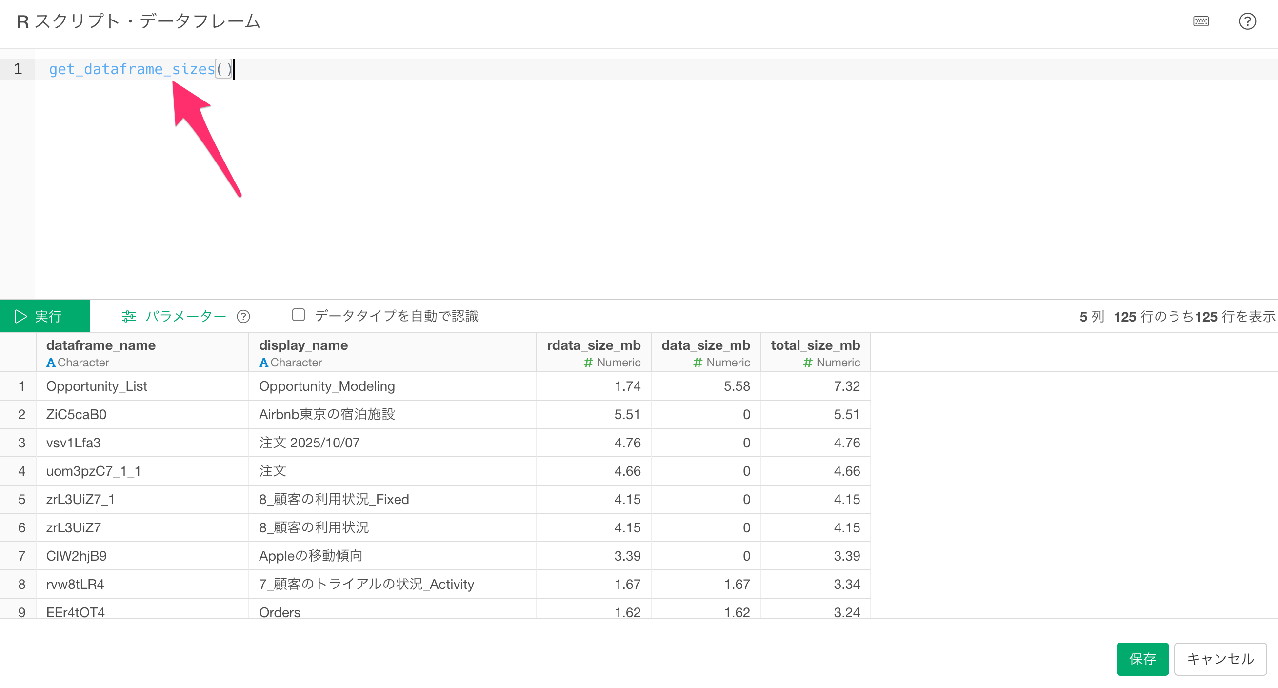Cancel the dialog with キャンセル
The width and height of the screenshot is (1278, 688).
(x=1220, y=659)
